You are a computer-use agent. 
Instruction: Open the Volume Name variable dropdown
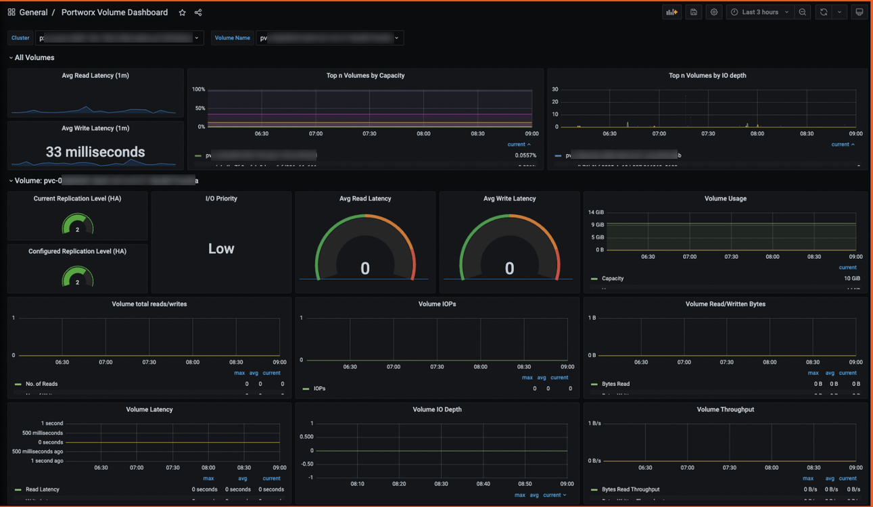pyautogui.click(x=329, y=38)
